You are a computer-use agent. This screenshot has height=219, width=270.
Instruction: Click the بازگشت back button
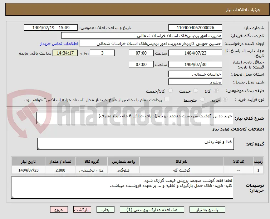tap(82, 210)
